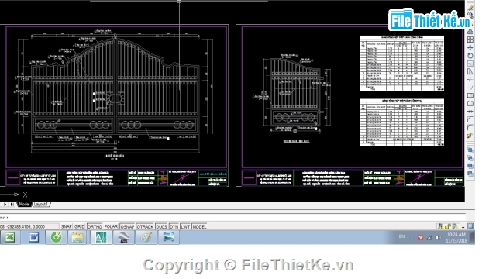Select the Fillet tool in Modify toolbar

click(x=470, y=127)
